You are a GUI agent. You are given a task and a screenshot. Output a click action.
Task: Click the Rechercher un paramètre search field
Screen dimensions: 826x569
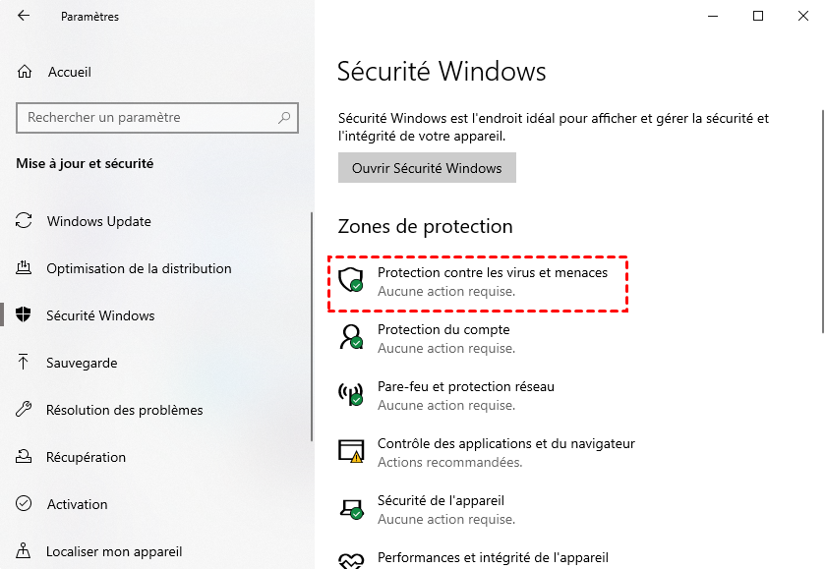click(147, 118)
